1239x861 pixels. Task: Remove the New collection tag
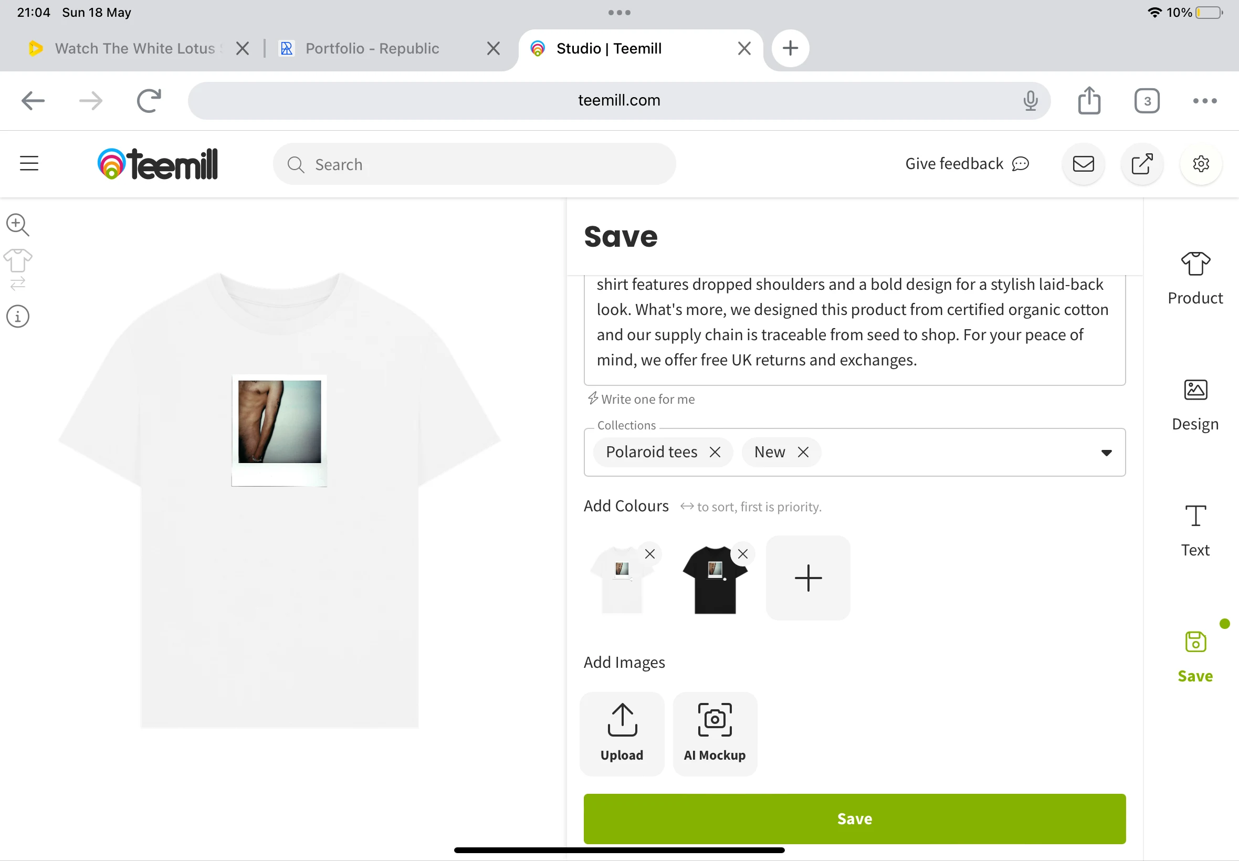803,452
